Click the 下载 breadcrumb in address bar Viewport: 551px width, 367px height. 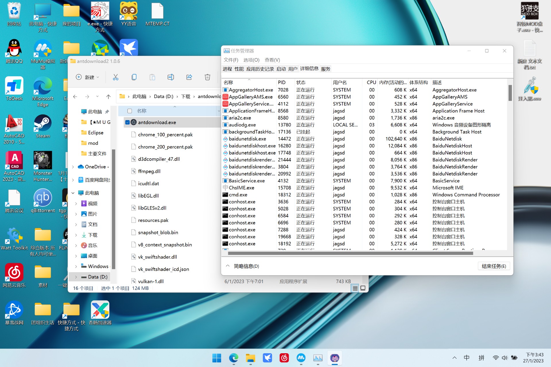[186, 97]
